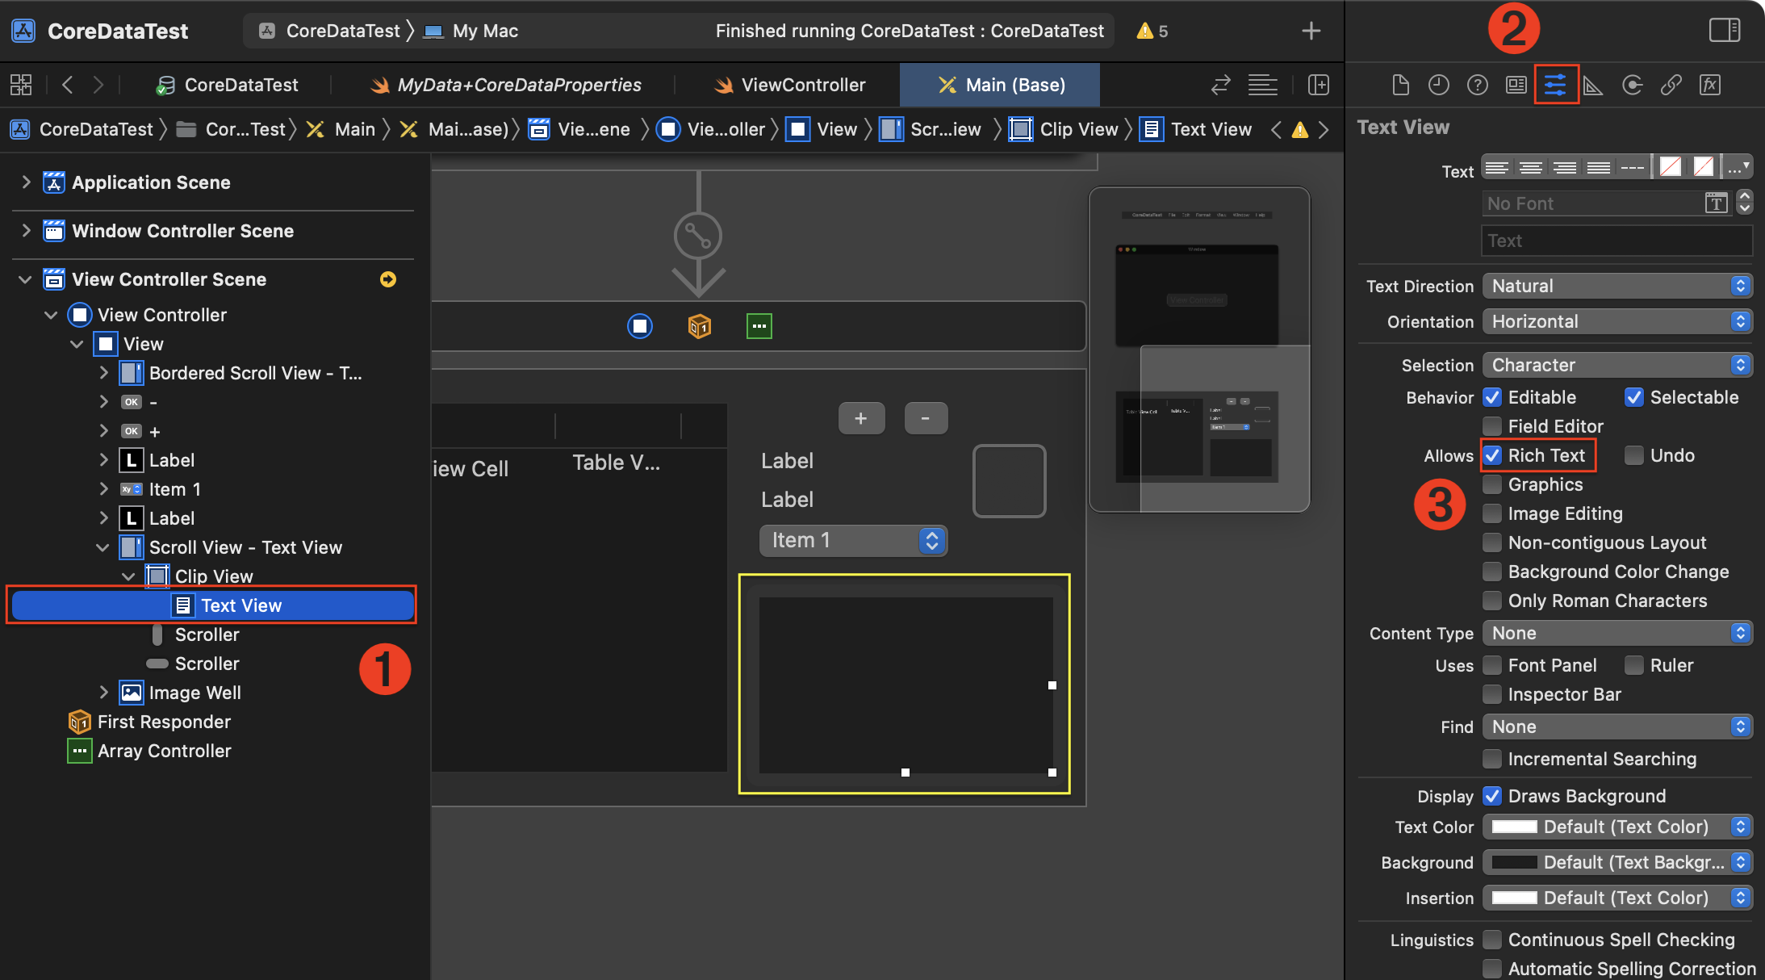Click the warnings indicator showing 5
The height and width of the screenshot is (980, 1765).
tap(1152, 31)
